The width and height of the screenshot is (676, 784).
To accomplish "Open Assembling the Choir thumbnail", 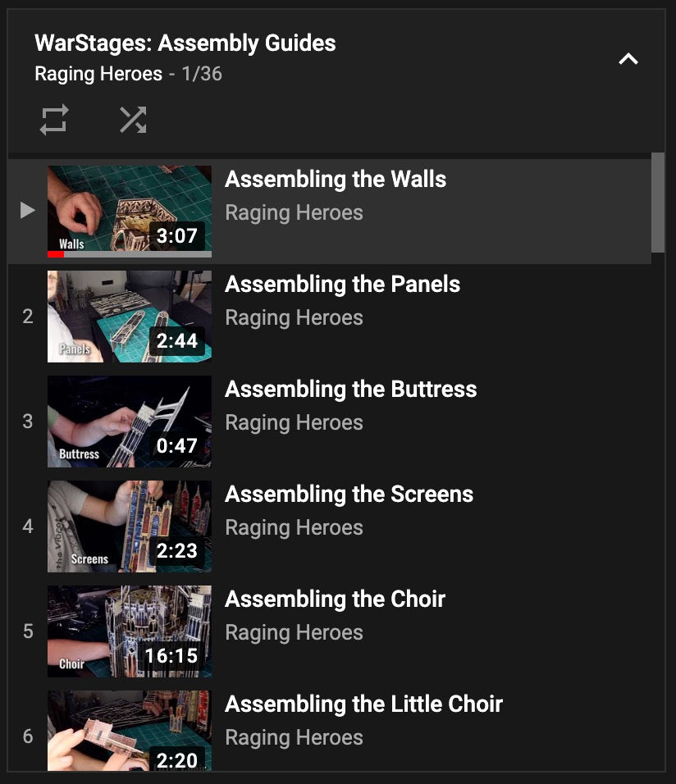I will [130, 631].
